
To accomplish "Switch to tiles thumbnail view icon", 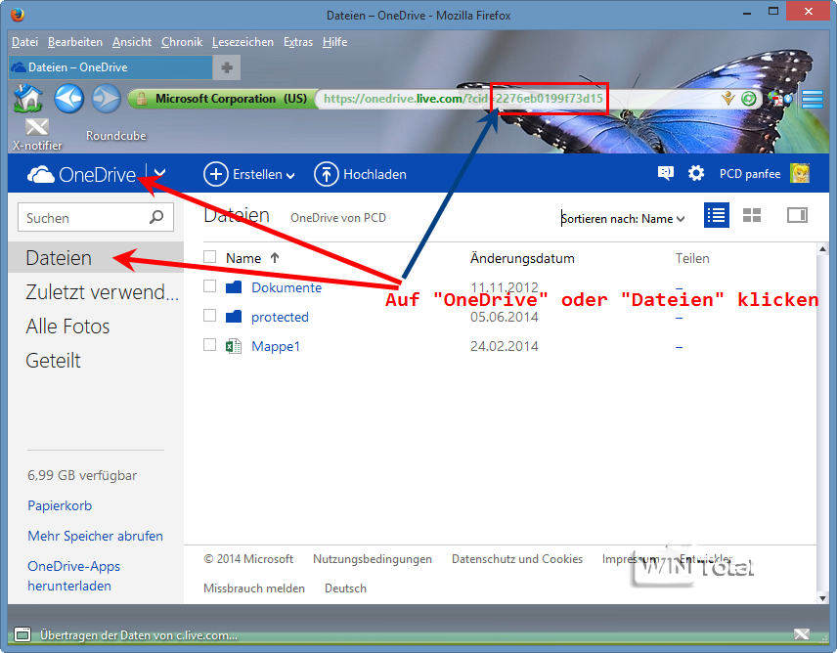I will coord(752,215).
